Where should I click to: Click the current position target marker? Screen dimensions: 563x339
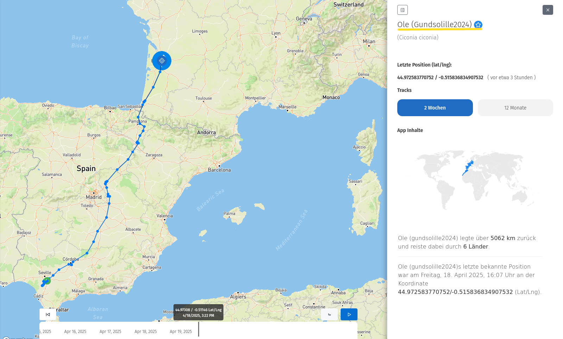[162, 61]
